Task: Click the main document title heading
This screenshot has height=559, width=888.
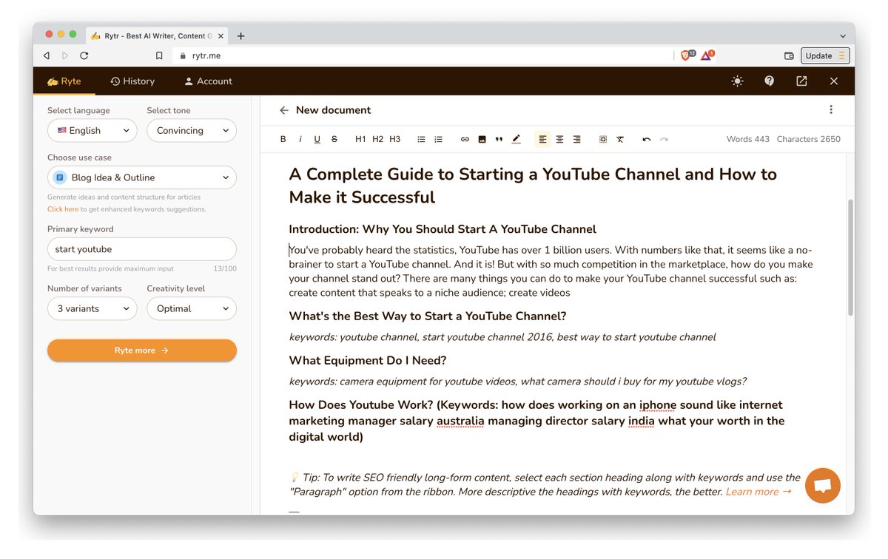Action: [533, 186]
